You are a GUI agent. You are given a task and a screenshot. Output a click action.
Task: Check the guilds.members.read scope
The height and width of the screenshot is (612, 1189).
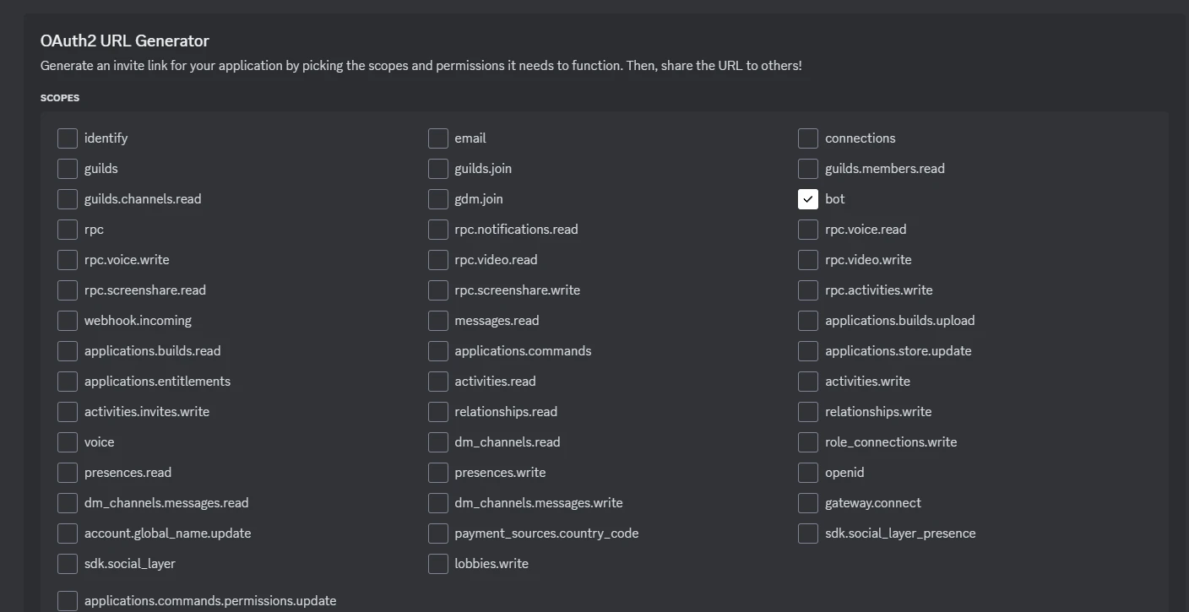coord(808,169)
